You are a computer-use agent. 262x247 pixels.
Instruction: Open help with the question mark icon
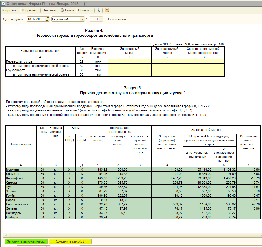(107, 10)
